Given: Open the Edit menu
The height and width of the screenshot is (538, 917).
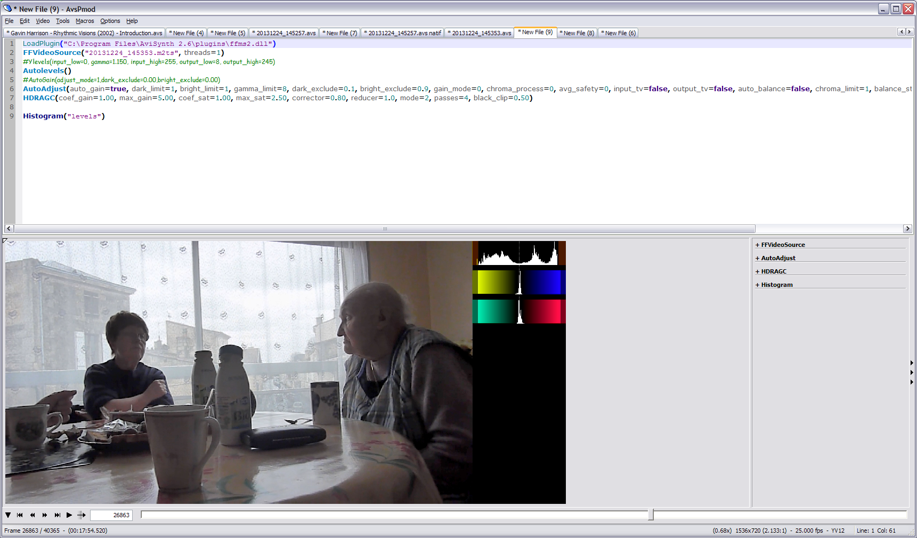Looking at the screenshot, I should coord(25,21).
